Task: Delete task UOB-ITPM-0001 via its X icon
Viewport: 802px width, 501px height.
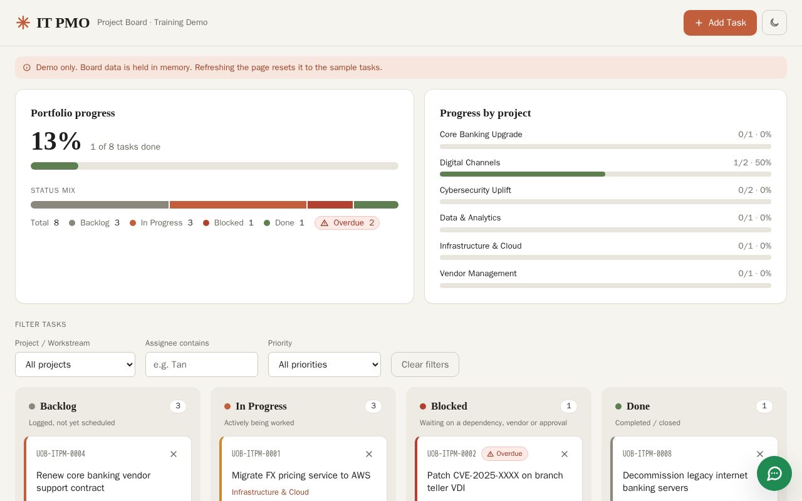Action: pyautogui.click(x=369, y=454)
